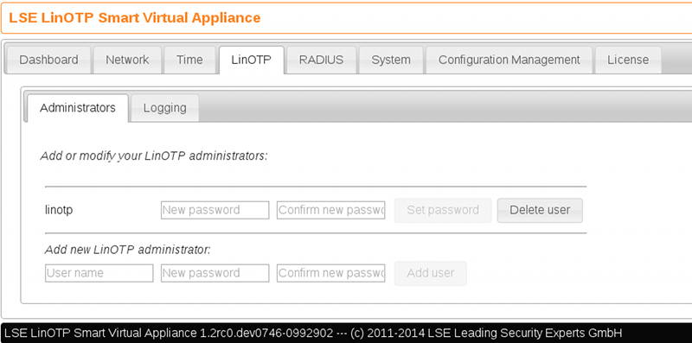Open the License tab
Viewport: 692px width, 343px height.
click(x=628, y=60)
